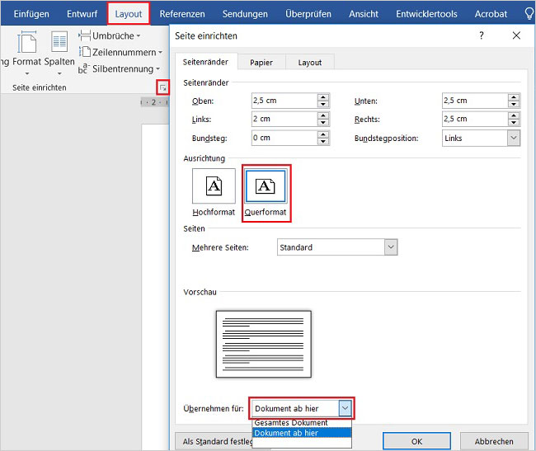Screen dimensions: 536x451
Task: Click the lightbulb help icon
Action: [529, 13]
